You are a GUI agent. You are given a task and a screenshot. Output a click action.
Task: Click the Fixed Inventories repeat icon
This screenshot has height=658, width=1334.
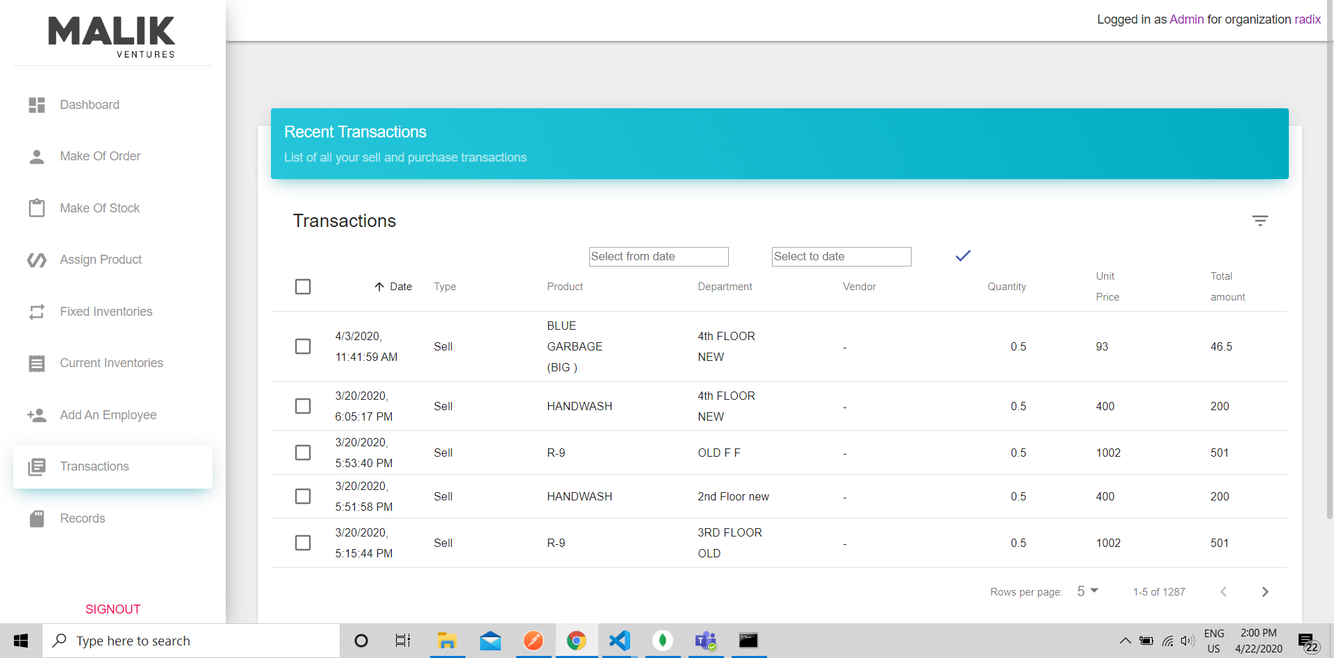click(37, 312)
